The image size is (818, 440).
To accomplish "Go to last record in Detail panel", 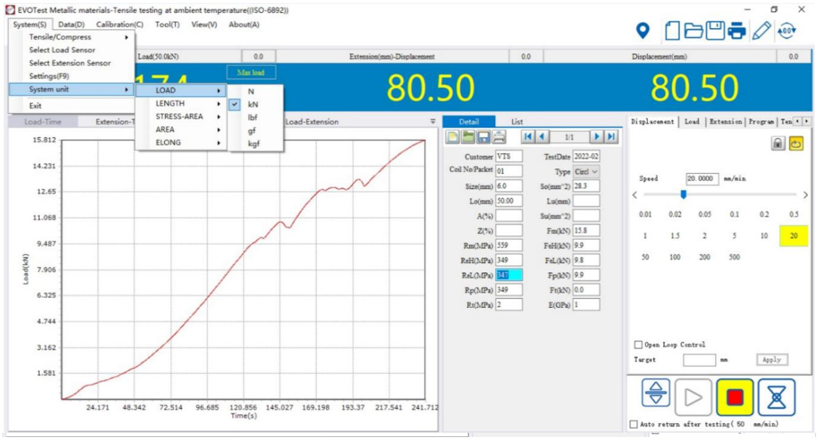I will 612,137.
